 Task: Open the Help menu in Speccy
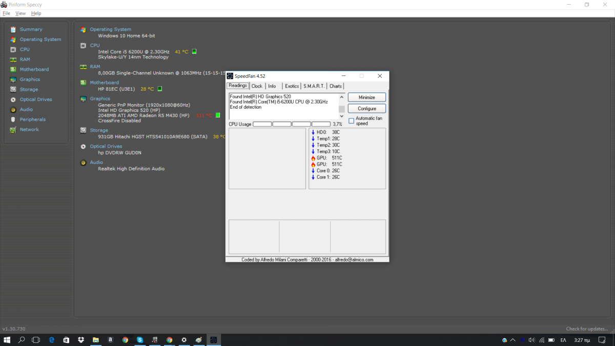click(x=36, y=13)
